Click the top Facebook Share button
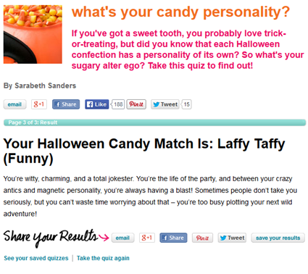 tap(66, 104)
